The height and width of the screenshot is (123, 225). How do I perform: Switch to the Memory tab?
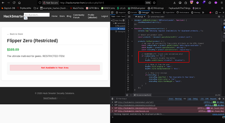(195, 13)
